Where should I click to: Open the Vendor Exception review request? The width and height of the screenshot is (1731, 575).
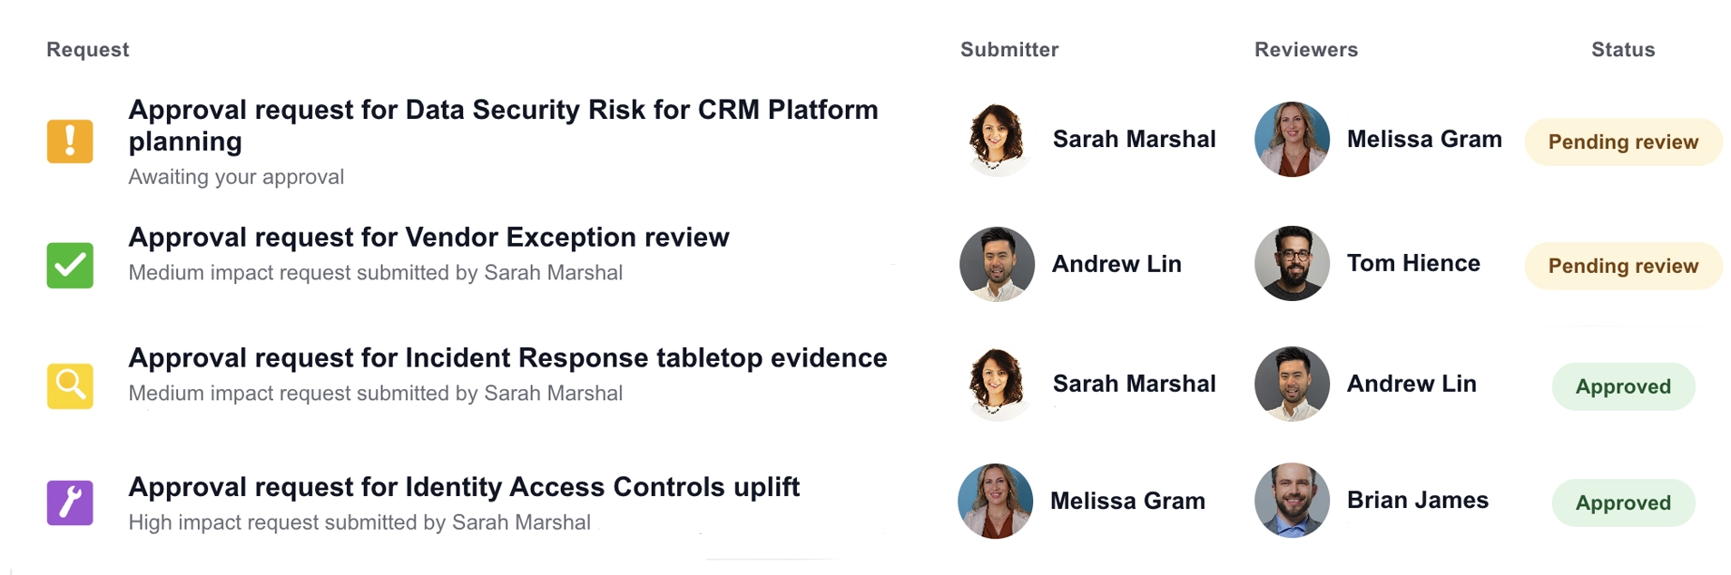pyautogui.click(x=428, y=237)
